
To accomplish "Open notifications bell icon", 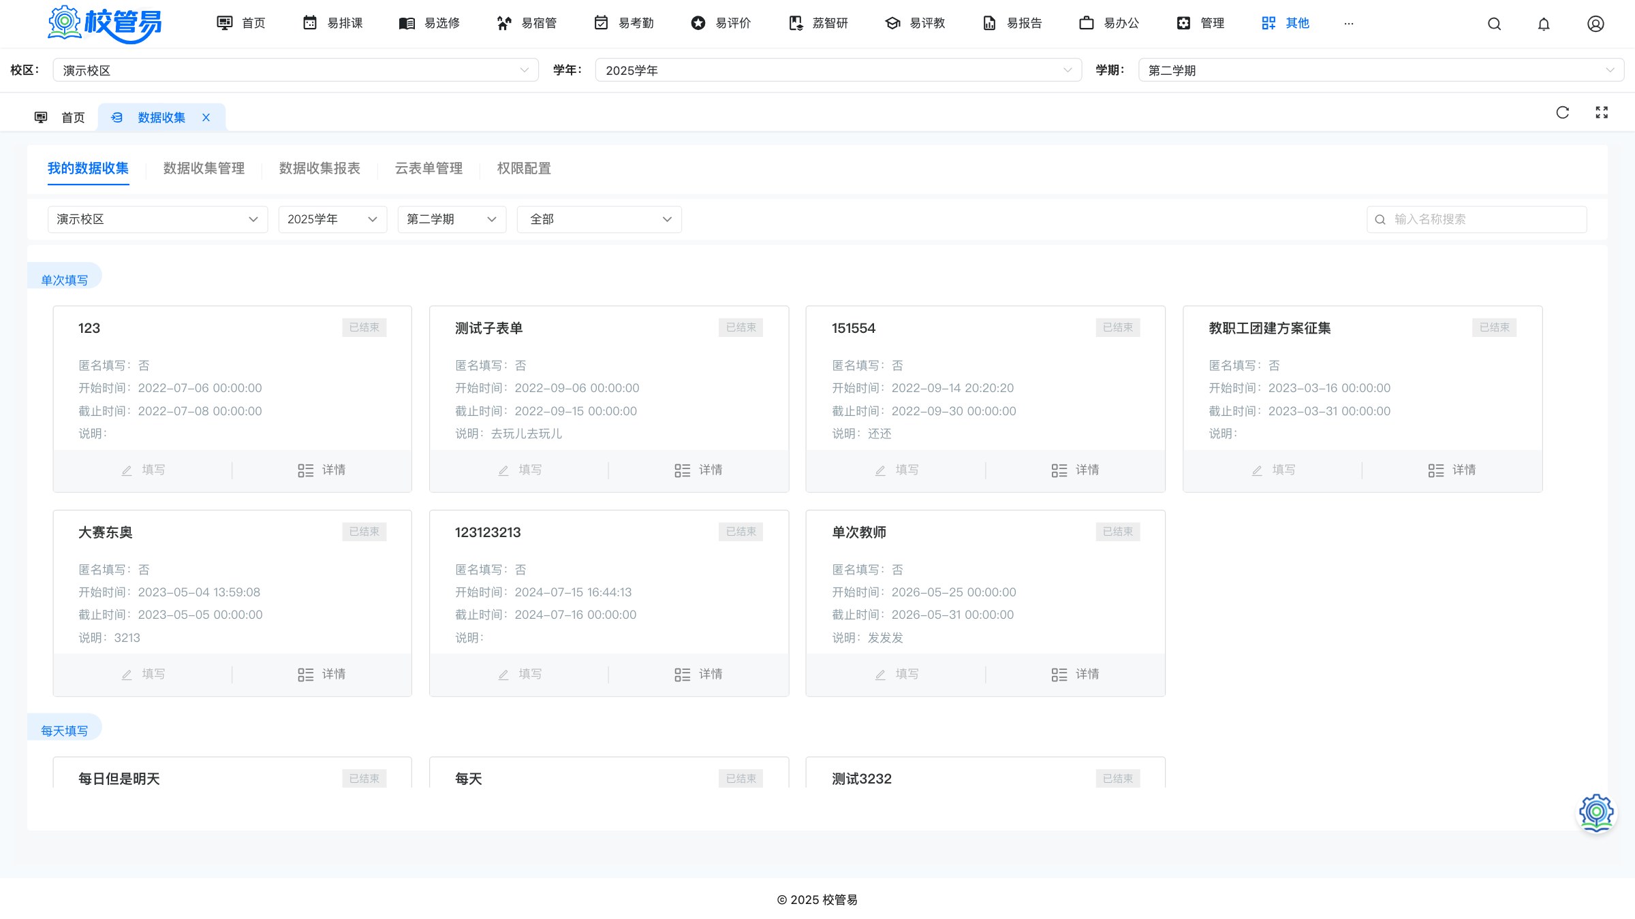I will (1544, 24).
